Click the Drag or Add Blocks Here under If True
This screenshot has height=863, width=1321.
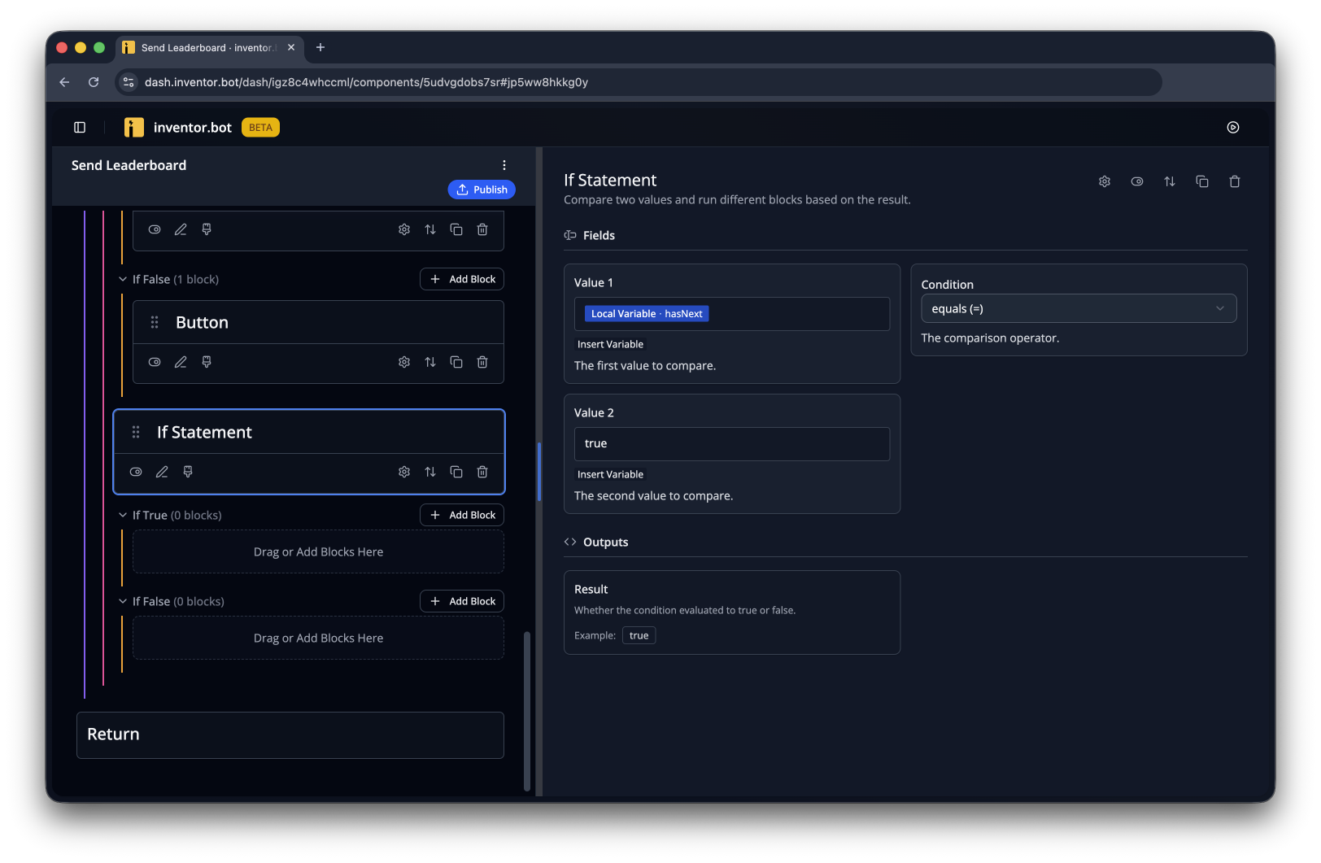318,551
